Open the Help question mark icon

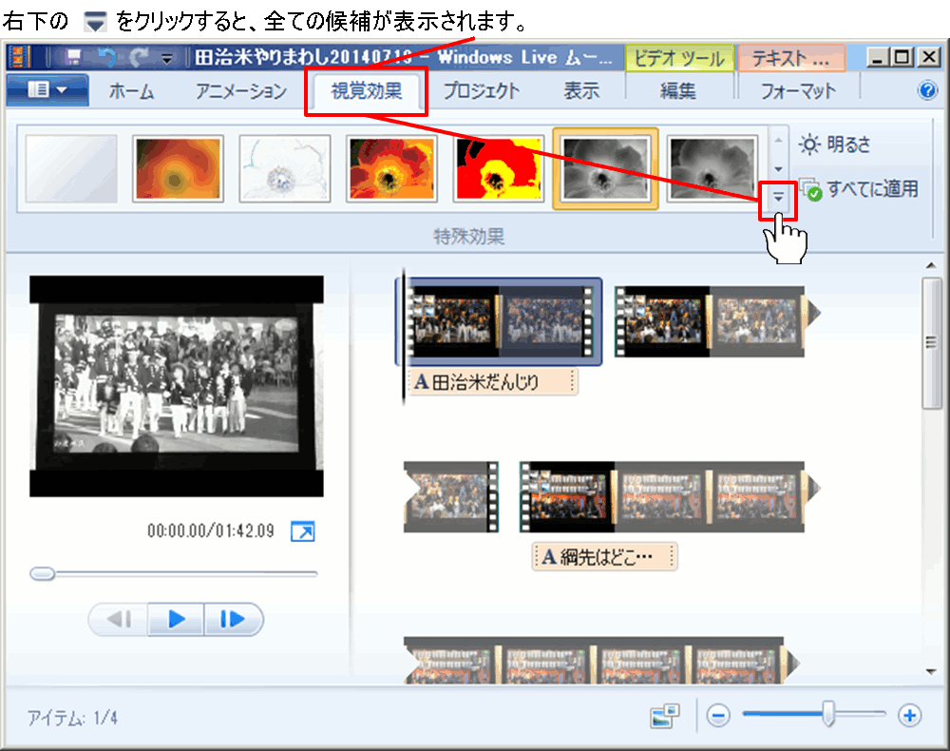[x=927, y=91]
